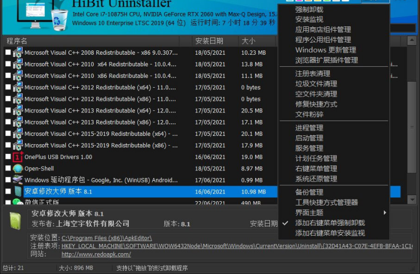This screenshot has width=420, height=274.
Task: Tick the Windows 驱动程序包 checkbox
Action: click(8, 180)
